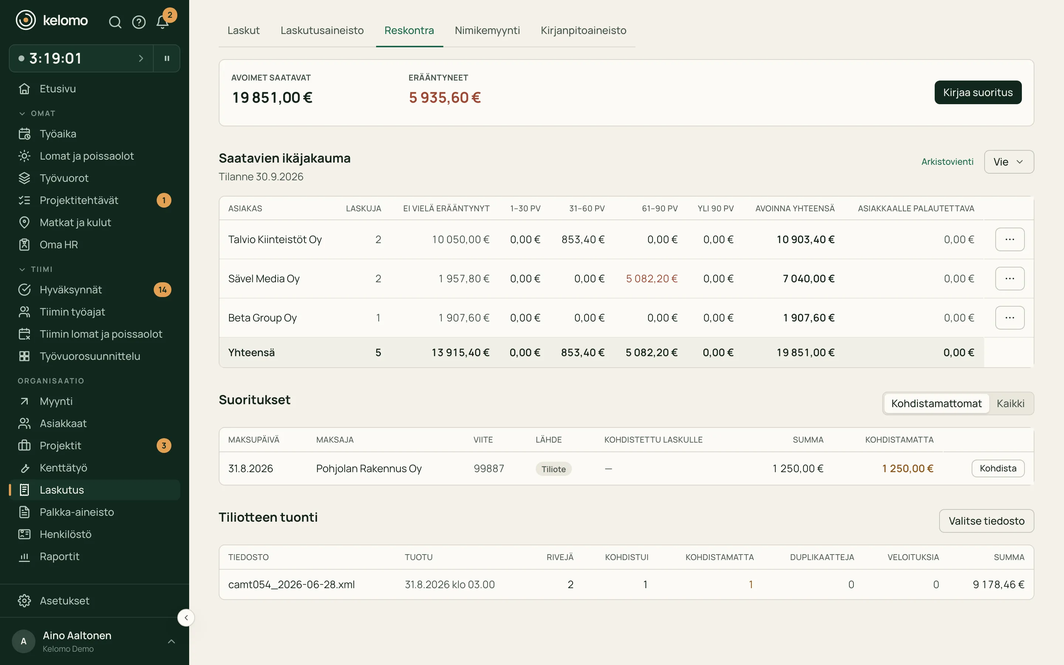
Task: Open Työvuorosuunnittelu grid icon
Action: [25, 356]
